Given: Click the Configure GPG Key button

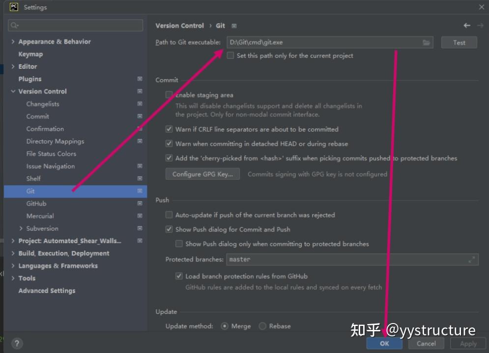Looking at the screenshot, I should click(202, 174).
